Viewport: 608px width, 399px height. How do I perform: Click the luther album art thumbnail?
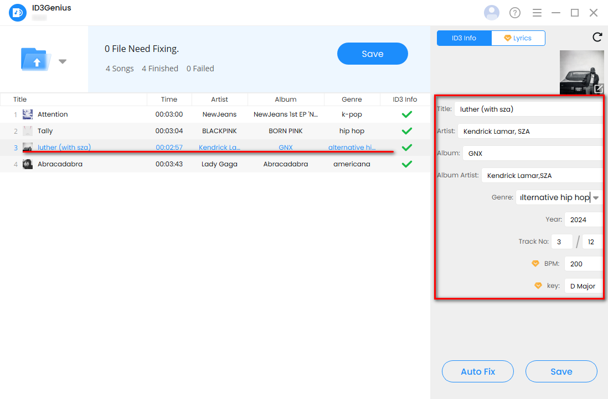point(28,147)
